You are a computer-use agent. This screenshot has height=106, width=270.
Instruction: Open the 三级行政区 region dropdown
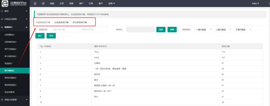pyautogui.click(x=243, y=29)
